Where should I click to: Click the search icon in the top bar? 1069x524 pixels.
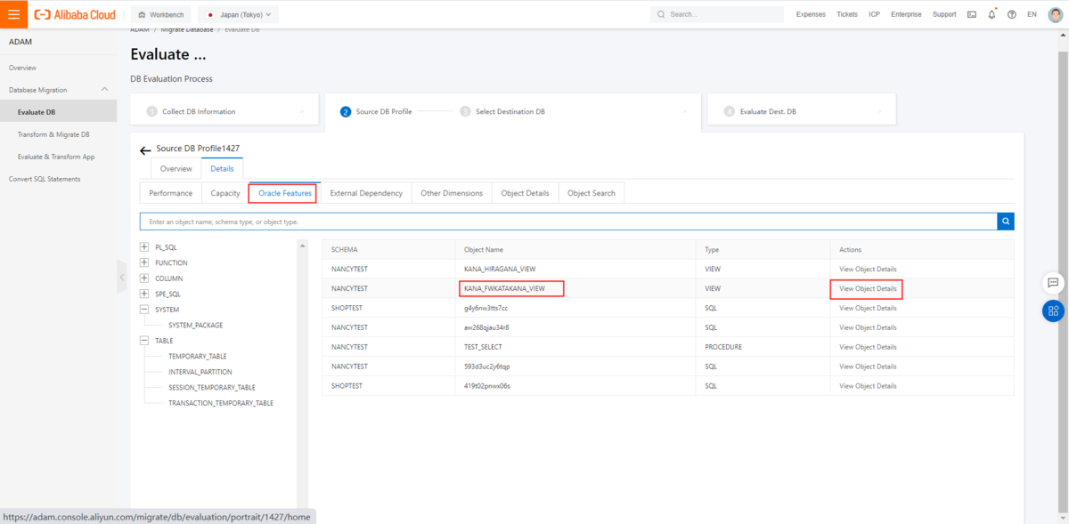click(661, 14)
